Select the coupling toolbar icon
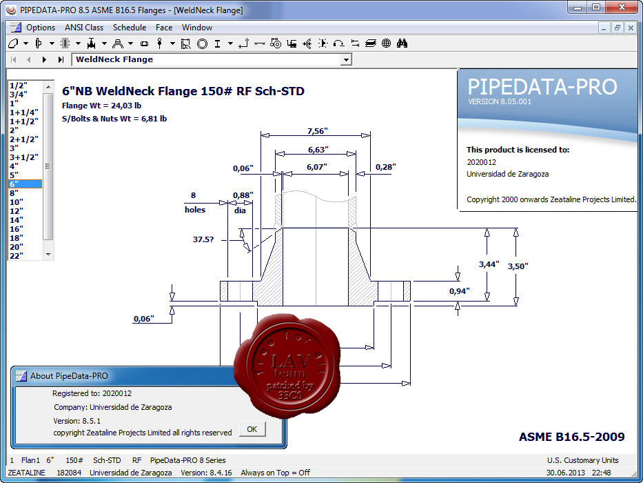Screen dimensions: 643x483 [x=144, y=43]
